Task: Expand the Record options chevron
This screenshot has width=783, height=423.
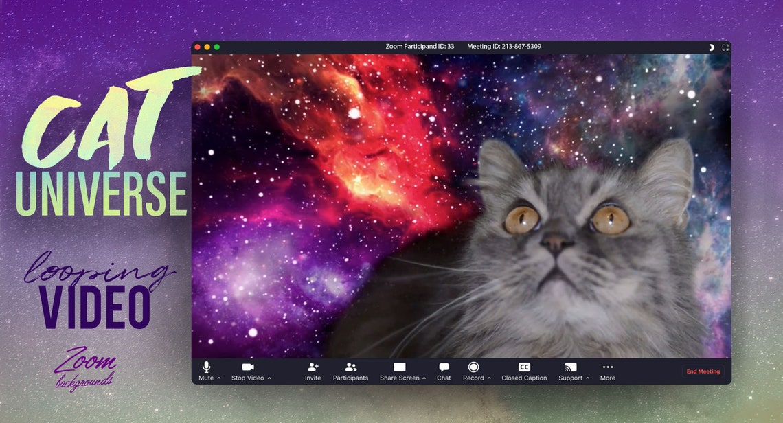Action: coord(488,378)
